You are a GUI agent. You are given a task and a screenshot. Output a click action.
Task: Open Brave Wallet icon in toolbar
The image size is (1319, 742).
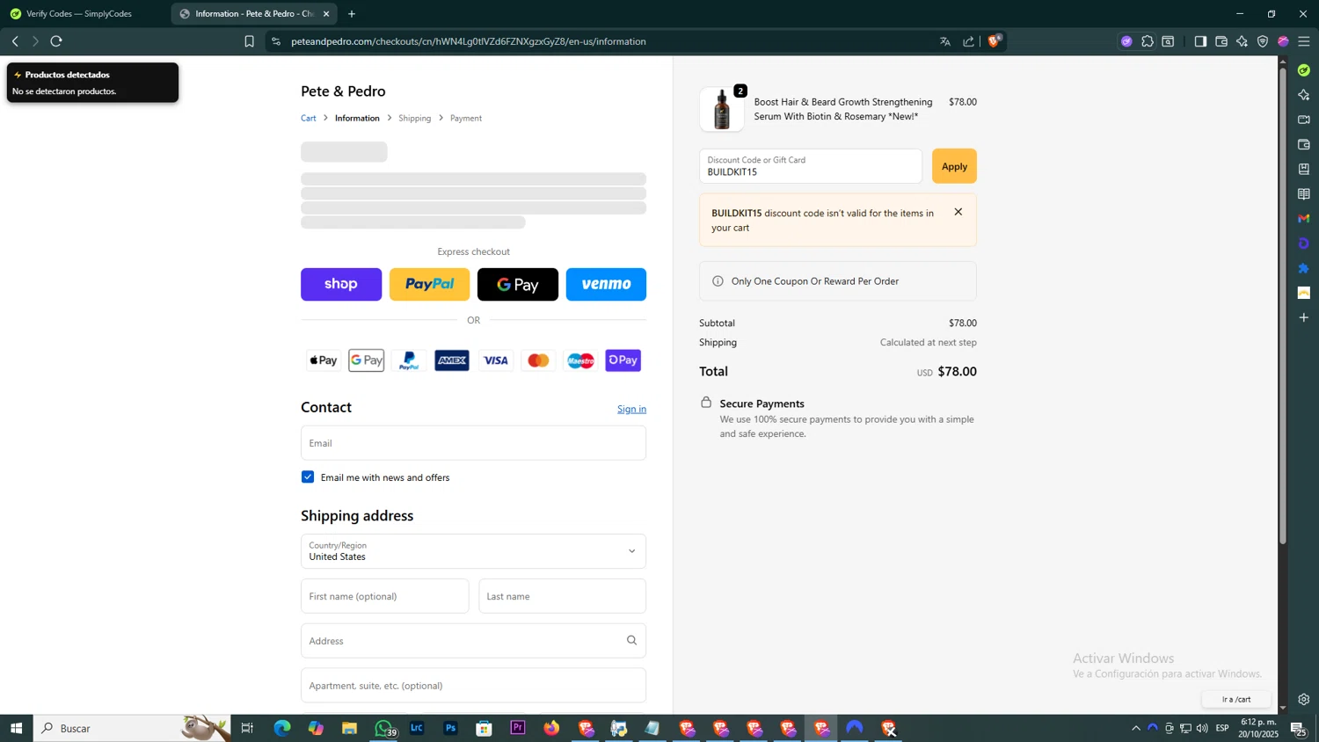tap(1221, 41)
